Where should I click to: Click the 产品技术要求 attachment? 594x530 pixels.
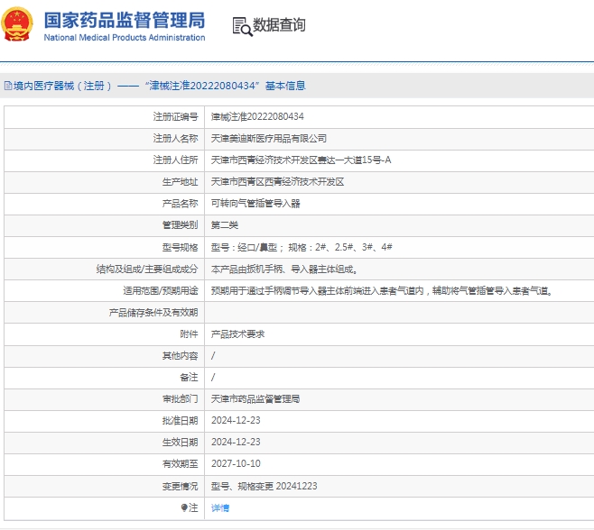[237, 334]
